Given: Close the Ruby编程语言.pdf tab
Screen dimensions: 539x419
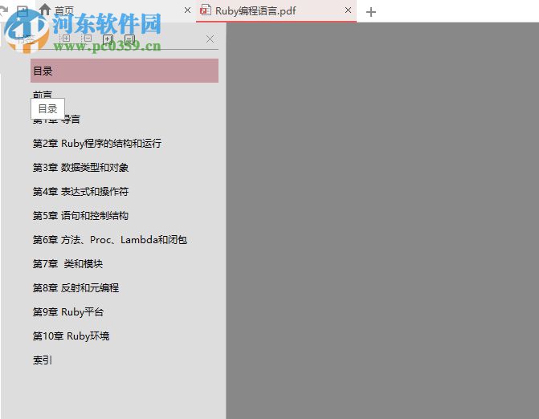Looking at the screenshot, I should click(348, 10).
